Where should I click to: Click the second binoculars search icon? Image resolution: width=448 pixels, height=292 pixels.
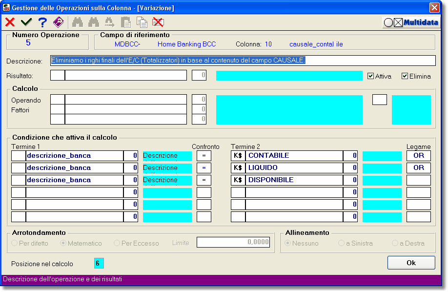(93, 22)
